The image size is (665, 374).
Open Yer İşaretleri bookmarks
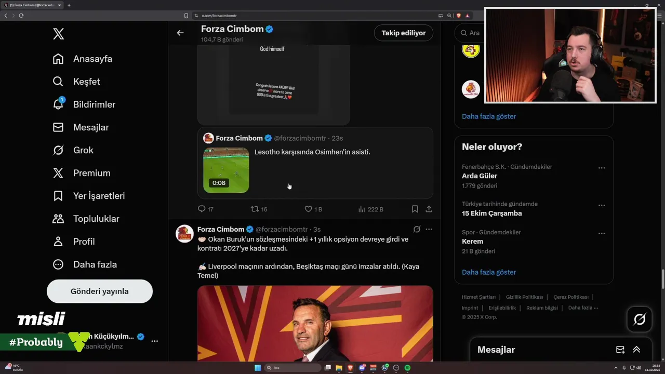click(x=89, y=196)
